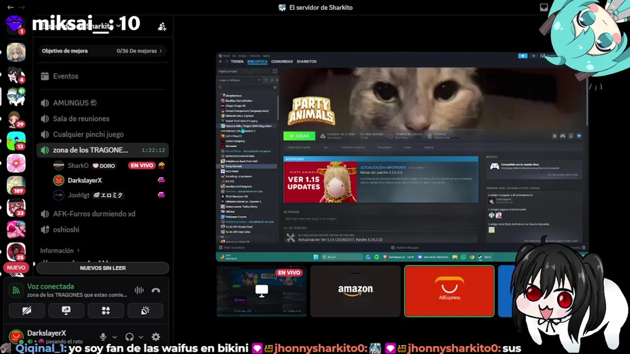This screenshot has height=354, width=630.
Task: Disconnect from voice with hang-up icon
Action: click(x=156, y=290)
